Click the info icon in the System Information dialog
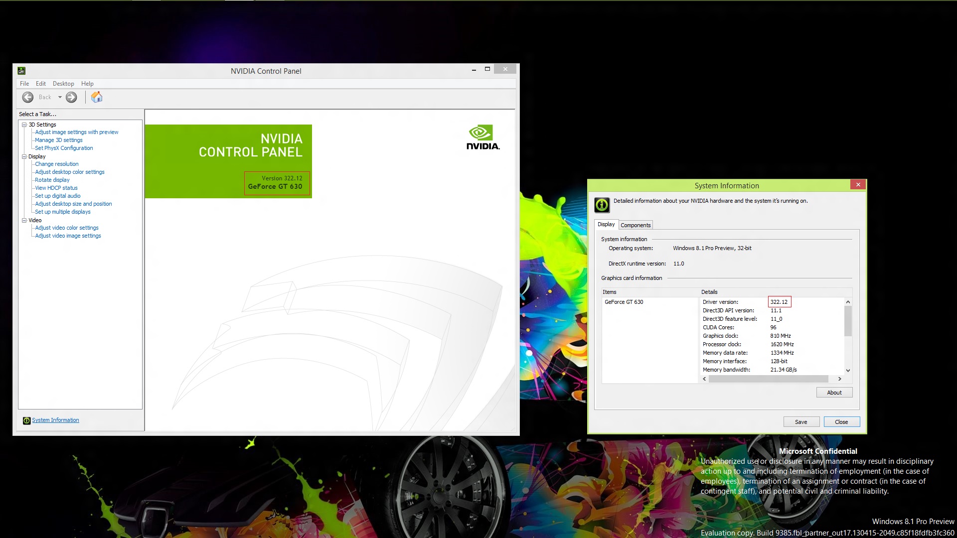This screenshot has width=957, height=538. pos(602,205)
